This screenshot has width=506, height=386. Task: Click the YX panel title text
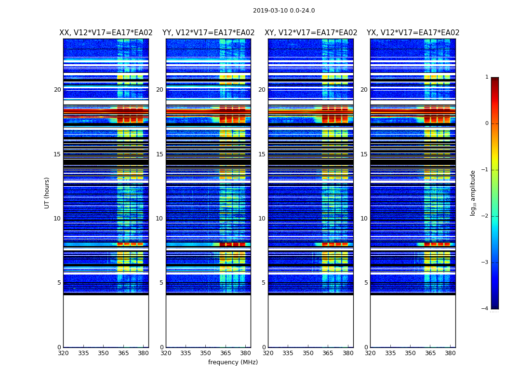[x=413, y=33]
